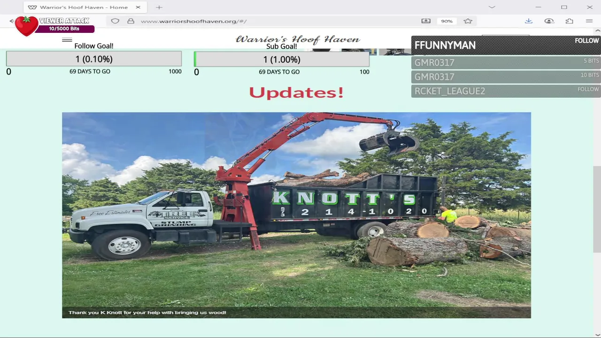The height and width of the screenshot is (338, 601).
Task: Close the Warrior's Hoof Haven tab
Action: click(138, 7)
